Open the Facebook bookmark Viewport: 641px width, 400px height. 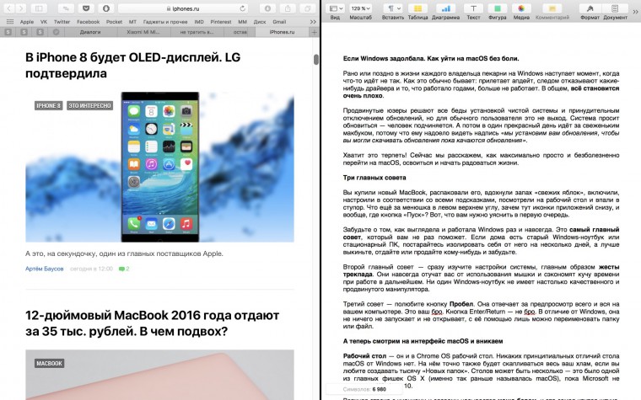click(89, 22)
